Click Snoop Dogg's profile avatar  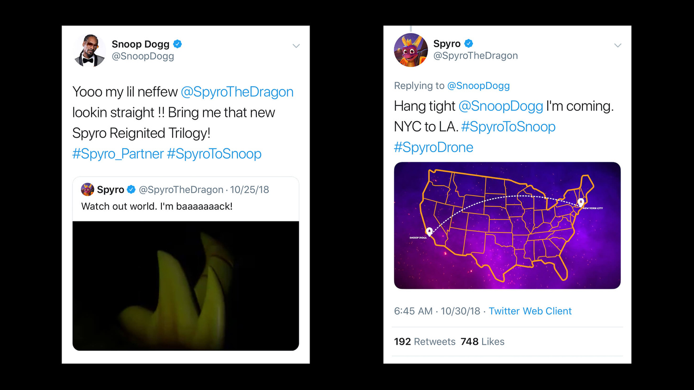[x=89, y=50]
